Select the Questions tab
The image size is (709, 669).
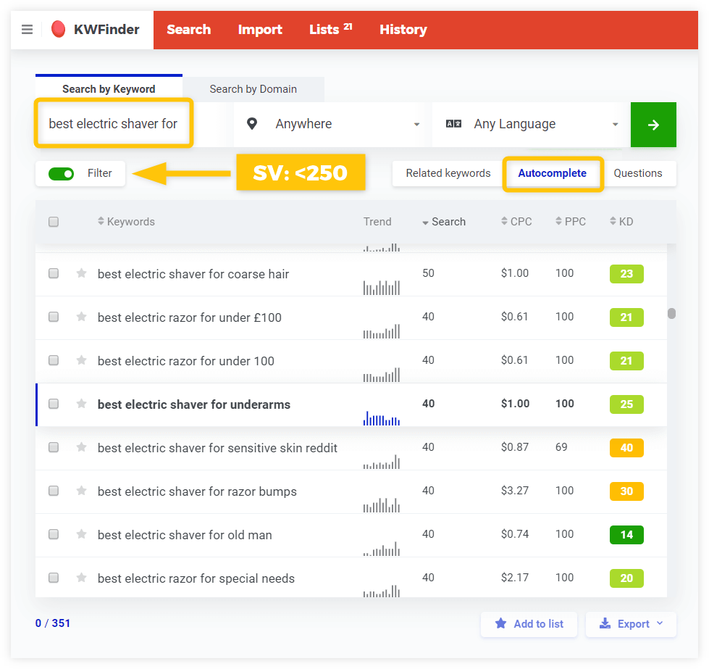pyautogui.click(x=638, y=173)
